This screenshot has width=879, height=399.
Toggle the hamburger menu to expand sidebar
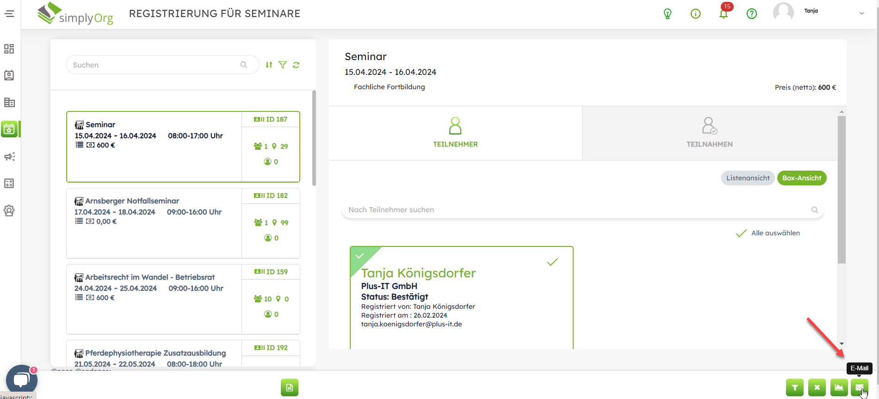[x=9, y=14]
